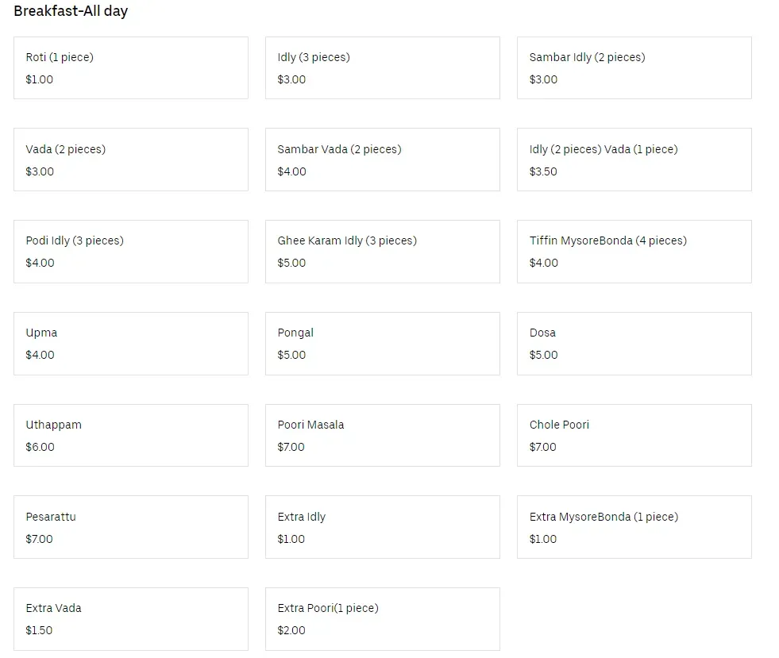Viewport: 779px width, 658px height.
Task: Select Extra MysoreBonda (1 piece)
Action: click(634, 527)
